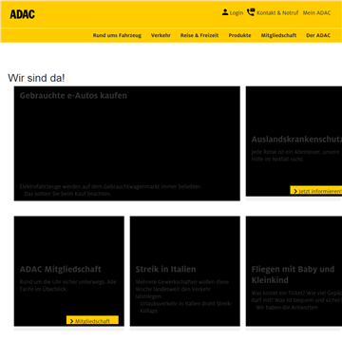Open Der ADAC menu

coord(318,35)
